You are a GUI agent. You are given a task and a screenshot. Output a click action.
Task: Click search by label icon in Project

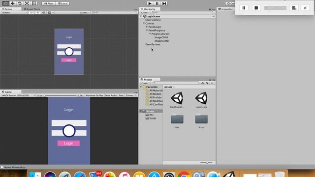[x=207, y=83]
